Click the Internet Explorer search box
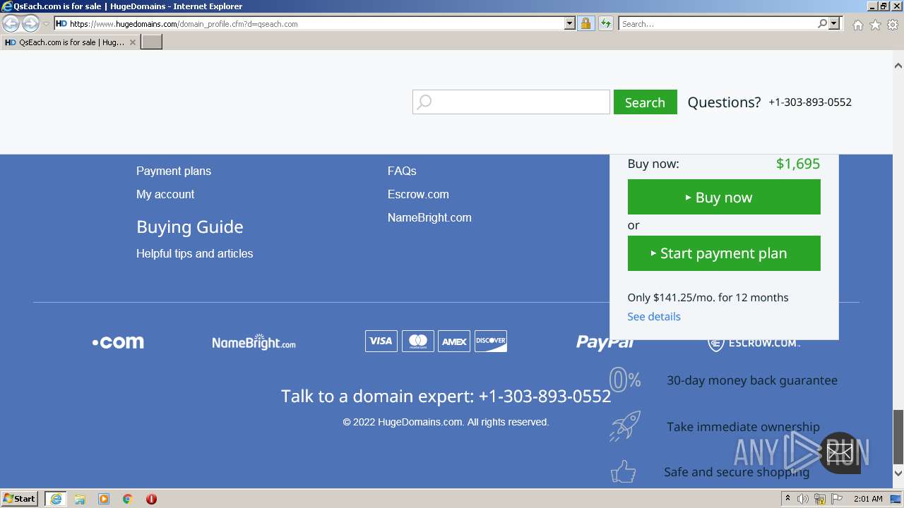The image size is (904, 508). [x=718, y=24]
